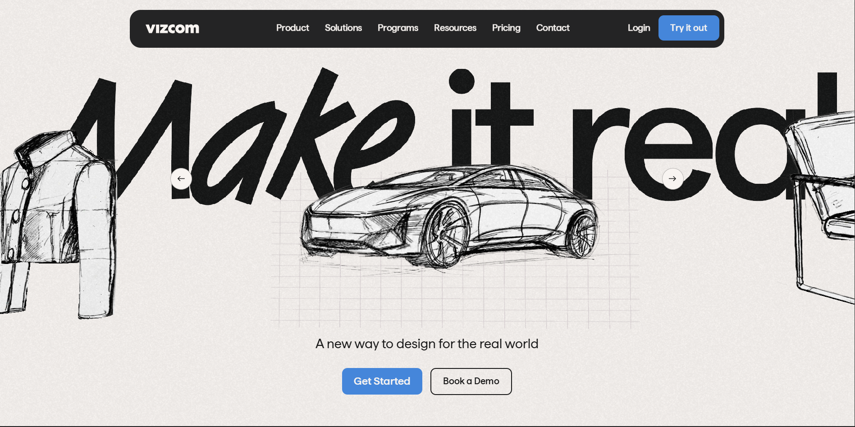Click the Vizcom logo in the navbar
The image size is (855, 427).
(172, 28)
